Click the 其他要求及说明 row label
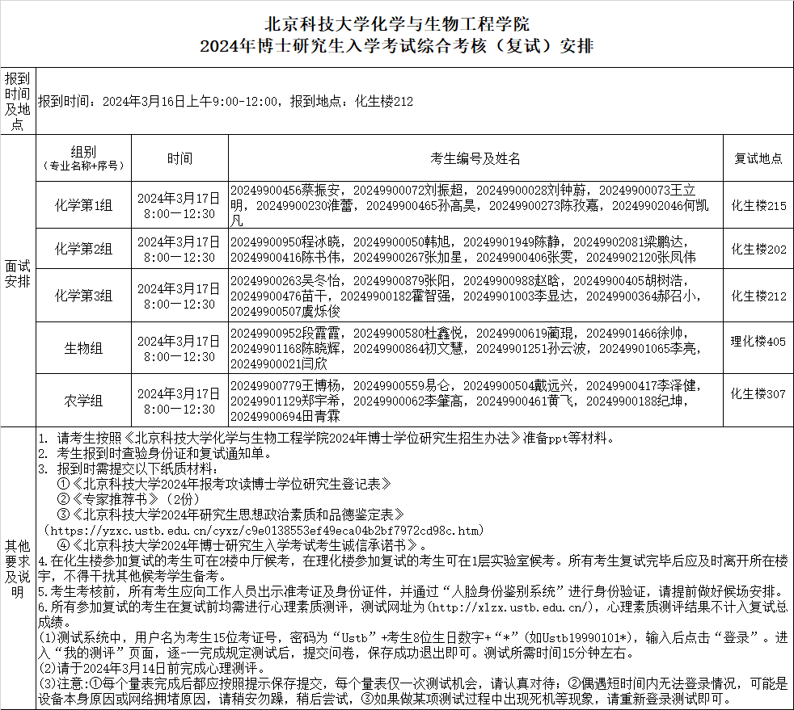794x710 pixels. pos(17,568)
